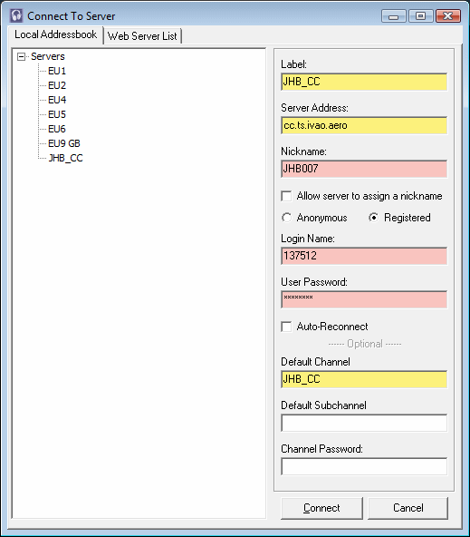Click the User Password field

pos(364,299)
